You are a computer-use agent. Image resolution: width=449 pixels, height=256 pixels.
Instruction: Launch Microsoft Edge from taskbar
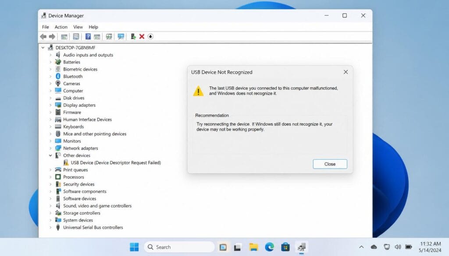[270, 247]
